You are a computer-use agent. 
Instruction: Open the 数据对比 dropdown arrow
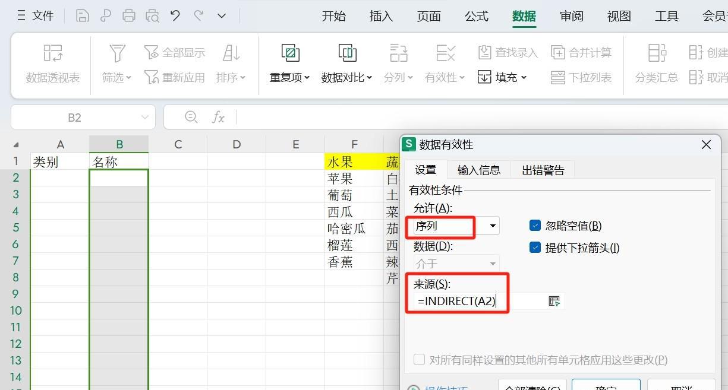point(369,78)
